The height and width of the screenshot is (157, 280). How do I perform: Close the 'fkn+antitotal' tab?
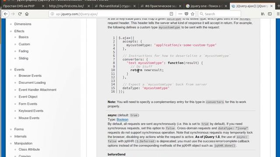point(134,6)
